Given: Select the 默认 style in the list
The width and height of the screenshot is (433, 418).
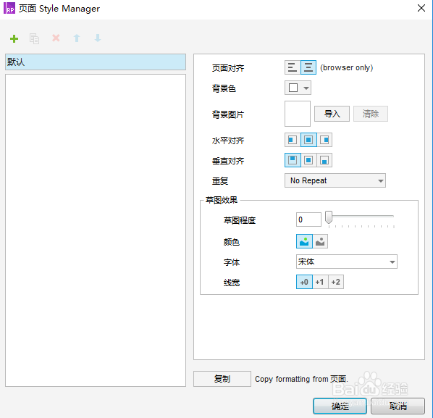Looking at the screenshot, I should 96,62.
